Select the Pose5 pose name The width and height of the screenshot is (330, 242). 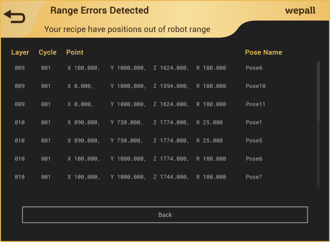click(x=254, y=141)
